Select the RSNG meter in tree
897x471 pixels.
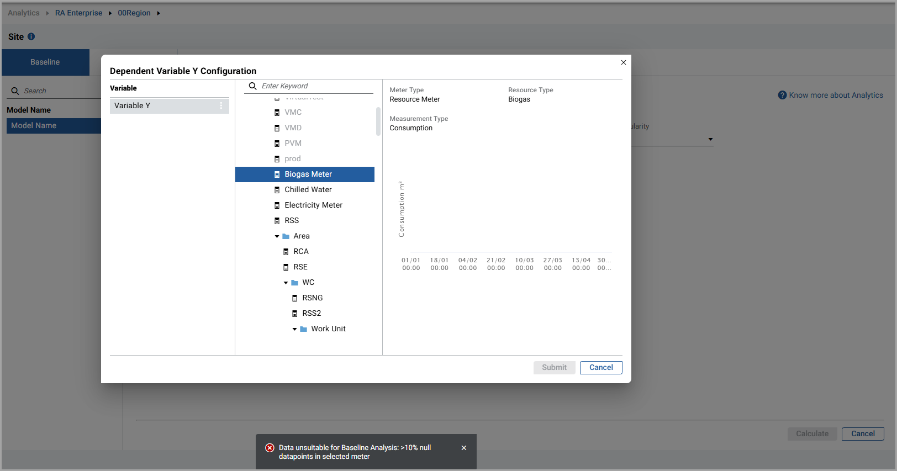tap(312, 298)
